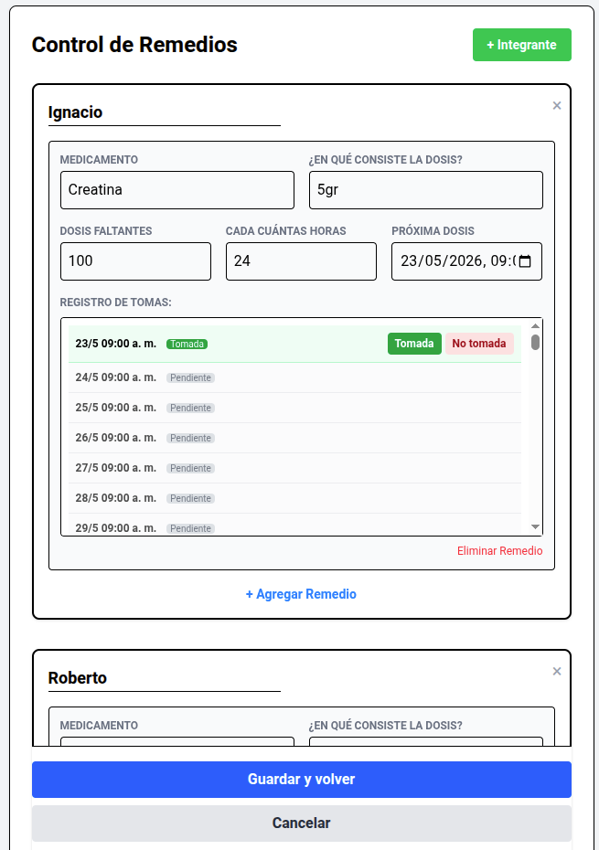Click the Control de Remedios heading

tap(134, 45)
